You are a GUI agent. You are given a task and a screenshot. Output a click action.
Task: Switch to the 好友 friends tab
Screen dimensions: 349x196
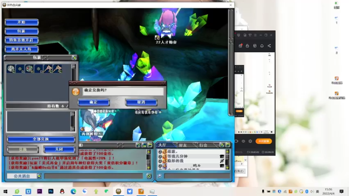[183, 145]
